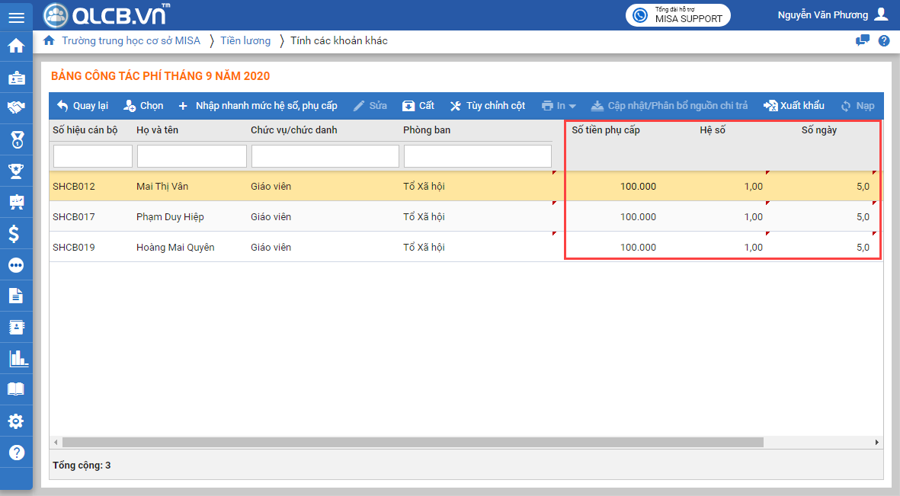Image resolution: width=900 pixels, height=496 pixels.
Task: Open the In print dropdown
Action: pos(559,106)
